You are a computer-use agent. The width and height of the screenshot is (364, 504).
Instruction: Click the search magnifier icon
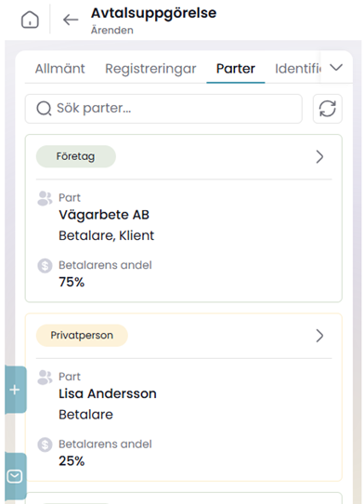point(44,109)
